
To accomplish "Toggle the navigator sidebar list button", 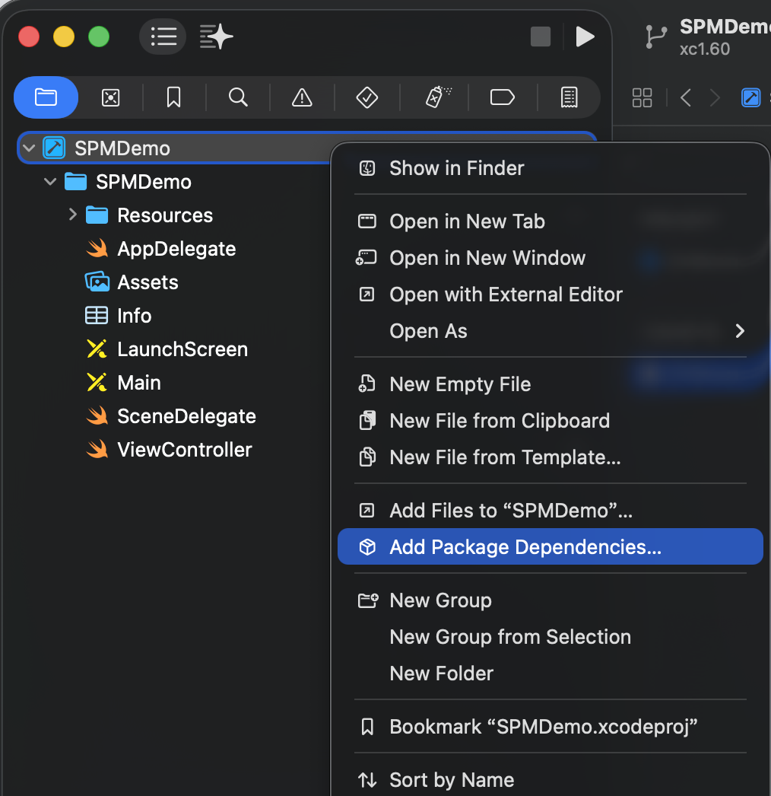I will (x=163, y=36).
